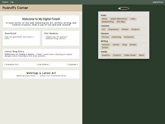
Task: Click the Calendar placeholder
Action: (72, 64)
